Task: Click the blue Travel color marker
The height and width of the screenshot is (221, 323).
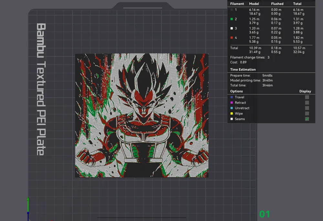Action: point(231,97)
